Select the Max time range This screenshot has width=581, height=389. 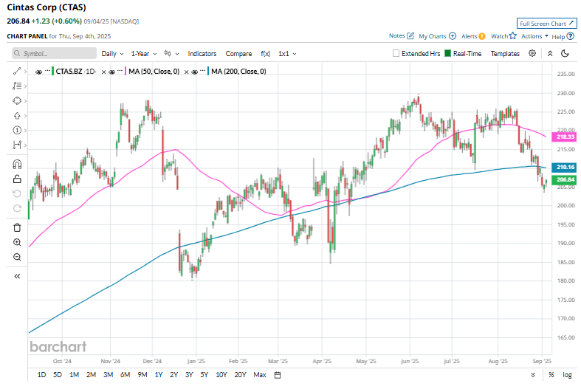point(260,375)
